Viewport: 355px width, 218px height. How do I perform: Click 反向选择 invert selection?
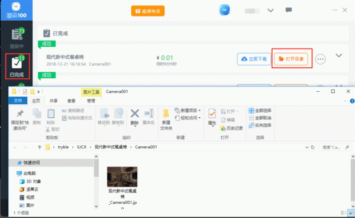point(260,126)
